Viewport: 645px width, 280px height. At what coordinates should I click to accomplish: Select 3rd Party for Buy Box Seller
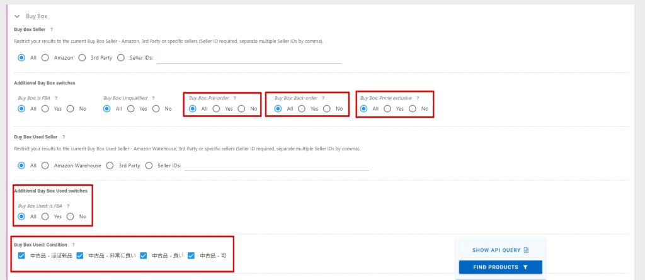coord(83,58)
